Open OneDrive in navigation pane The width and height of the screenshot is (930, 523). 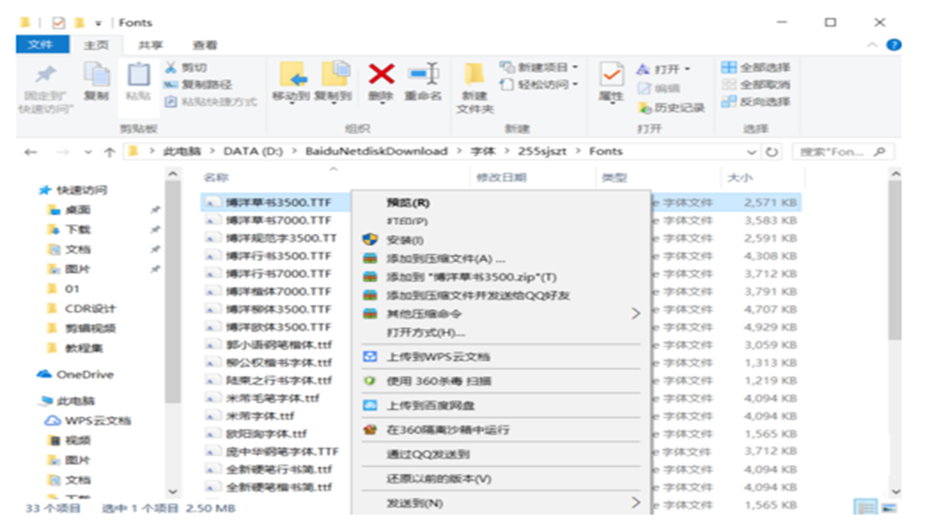coord(84,374)
